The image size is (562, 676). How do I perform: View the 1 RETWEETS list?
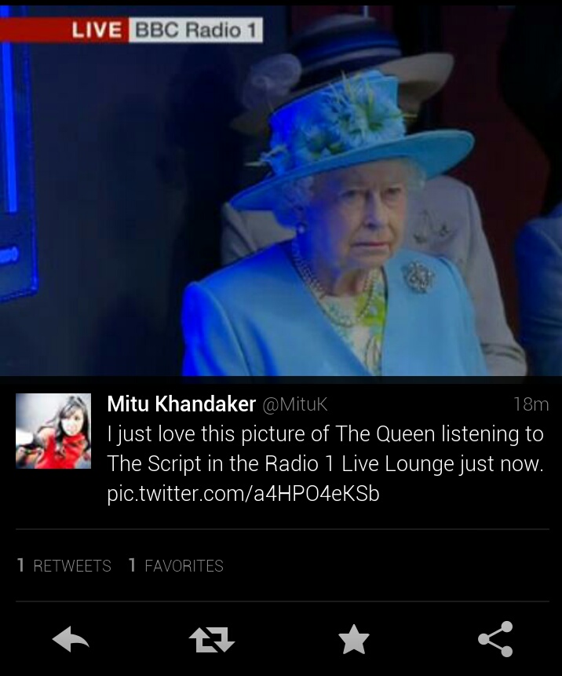[64, 565]
